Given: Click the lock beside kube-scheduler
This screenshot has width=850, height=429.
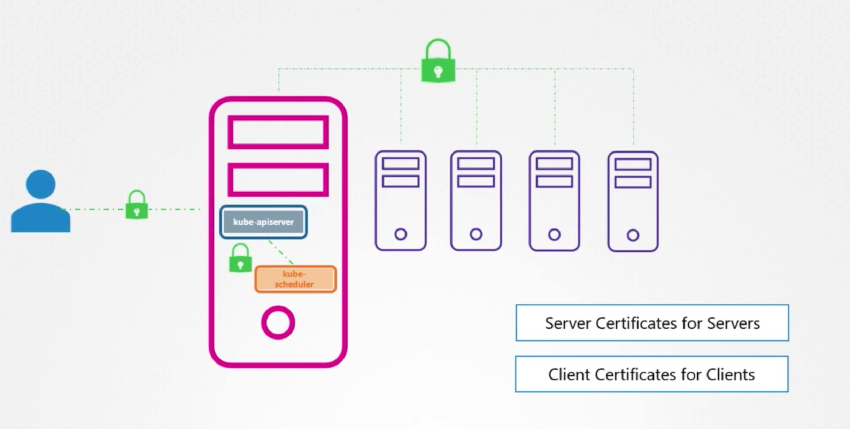Looking at the screenshot, I should click(240, 259).
